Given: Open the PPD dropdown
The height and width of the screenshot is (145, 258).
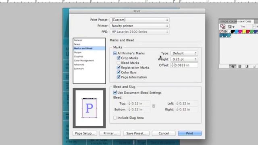Looking at the screenshot, I should 139,32.
